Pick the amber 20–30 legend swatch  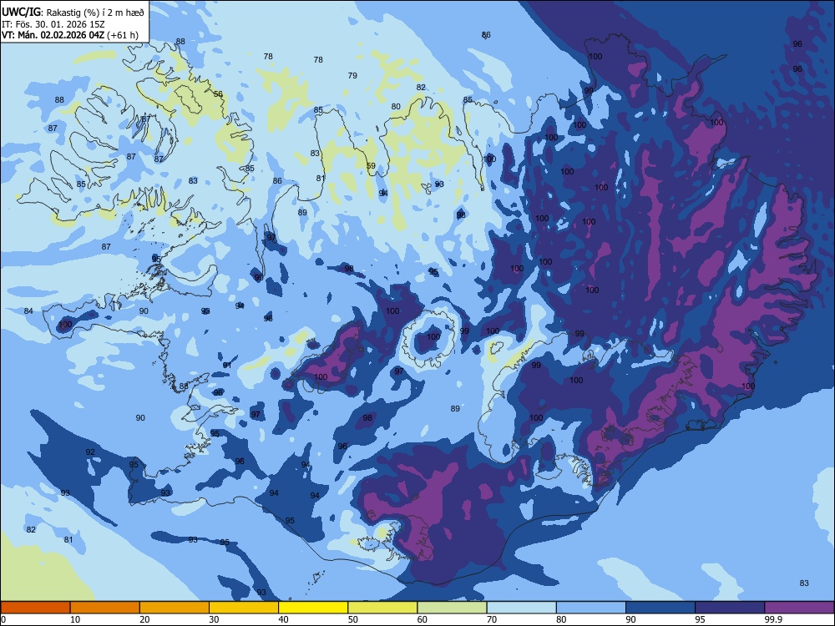(x=175, y=608)
